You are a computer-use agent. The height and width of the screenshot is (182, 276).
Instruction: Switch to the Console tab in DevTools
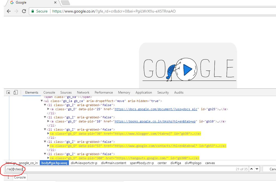(x=49, y=92)
